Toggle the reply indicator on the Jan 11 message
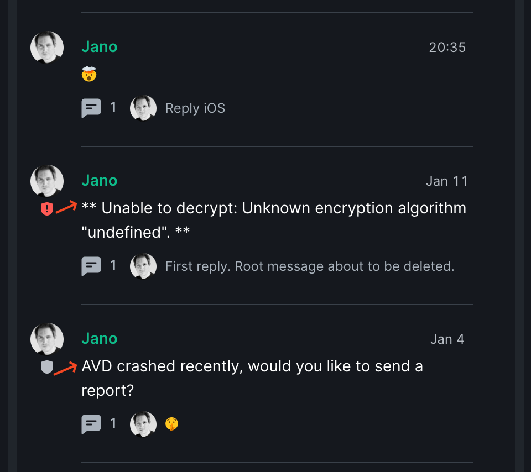Viewport: 531px width, 472px height. (x=113, y=266)
